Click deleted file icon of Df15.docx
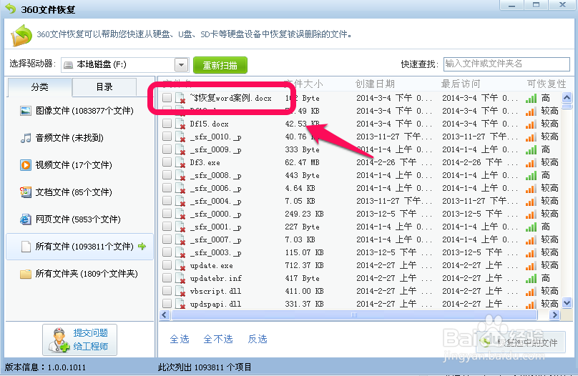This screenshot has width=578, height=376. point(180,124)
